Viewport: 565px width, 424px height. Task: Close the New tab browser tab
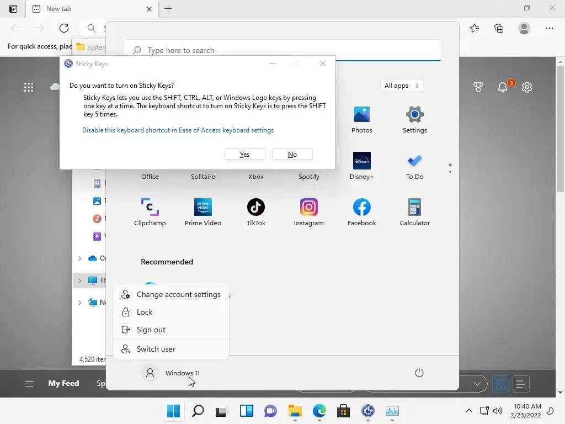149,9
